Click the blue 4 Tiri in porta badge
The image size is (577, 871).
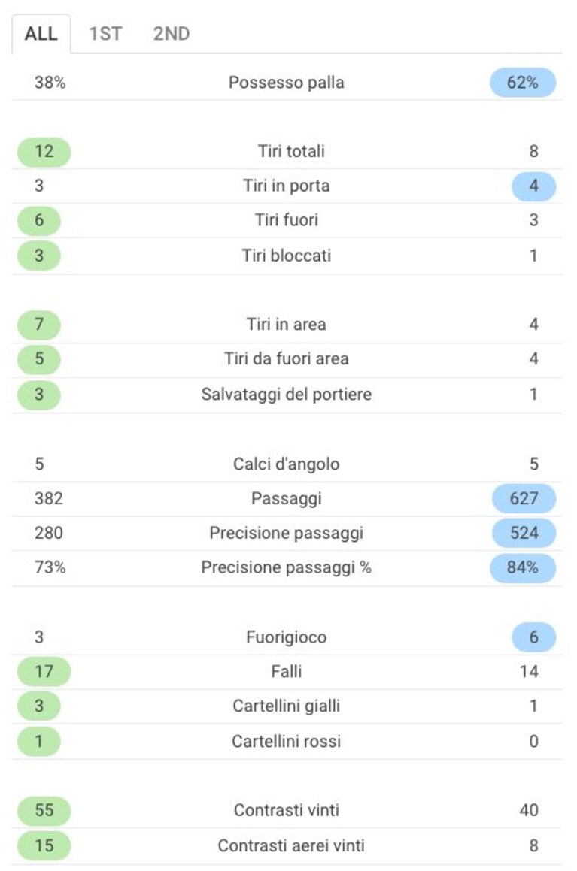tap(533, 186)
